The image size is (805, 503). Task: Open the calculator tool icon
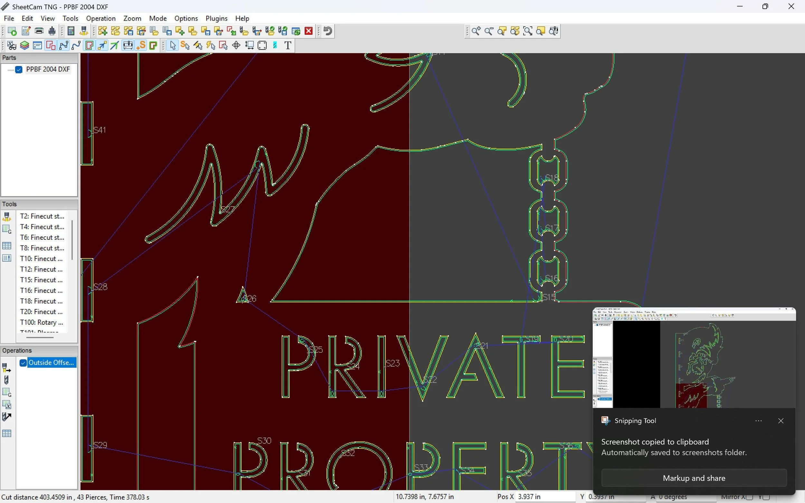point(71,31)
